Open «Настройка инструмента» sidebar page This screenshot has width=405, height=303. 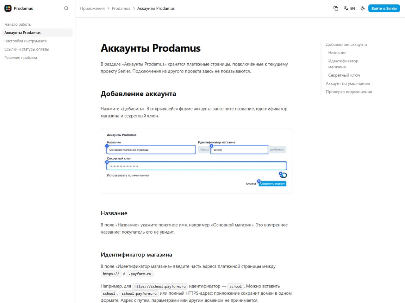point(25,41)
